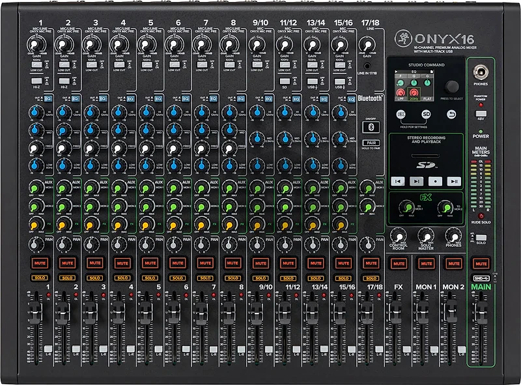This screenshot has height=385, width=521.
Task: Toggle the HI-Z switch on channel 1
Action: pyautogui.click(x=36, y=81)
